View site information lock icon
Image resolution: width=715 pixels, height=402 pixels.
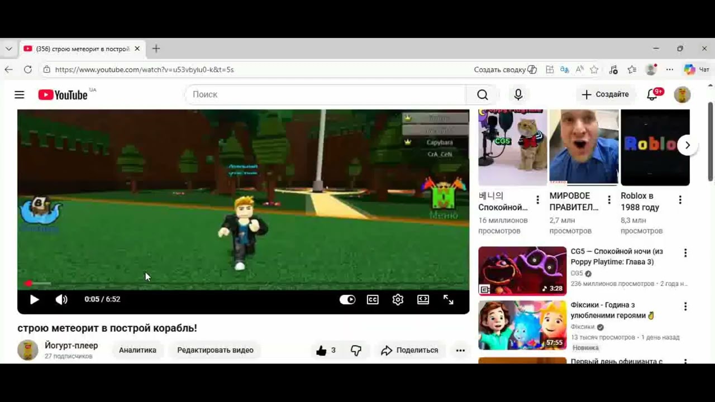pos(46,70)
